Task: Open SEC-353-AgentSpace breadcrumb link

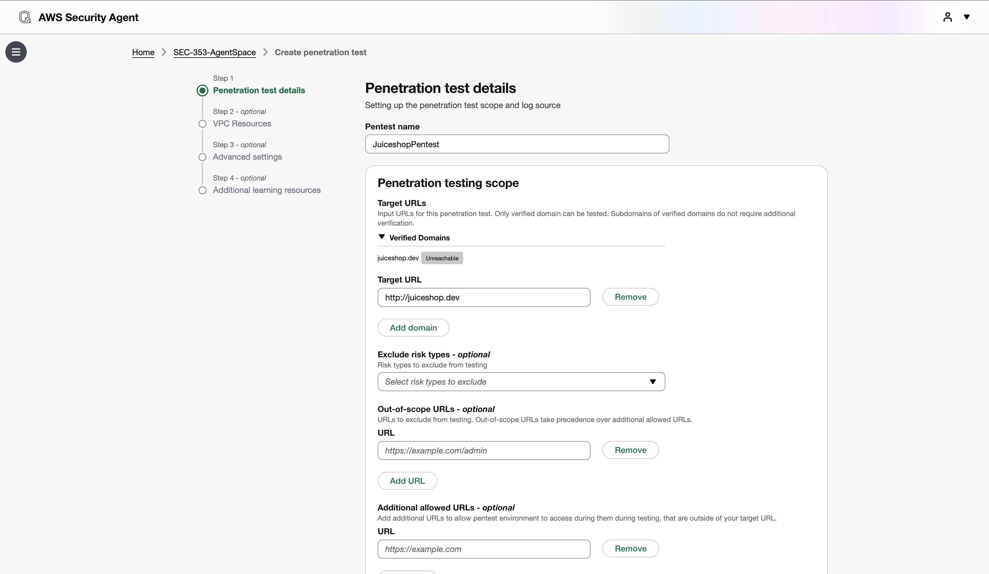Action: tap(214, 52)
